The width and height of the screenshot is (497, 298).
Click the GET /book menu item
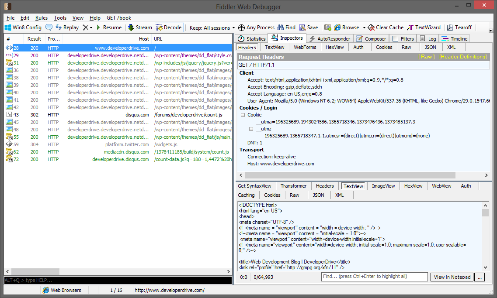119,18
